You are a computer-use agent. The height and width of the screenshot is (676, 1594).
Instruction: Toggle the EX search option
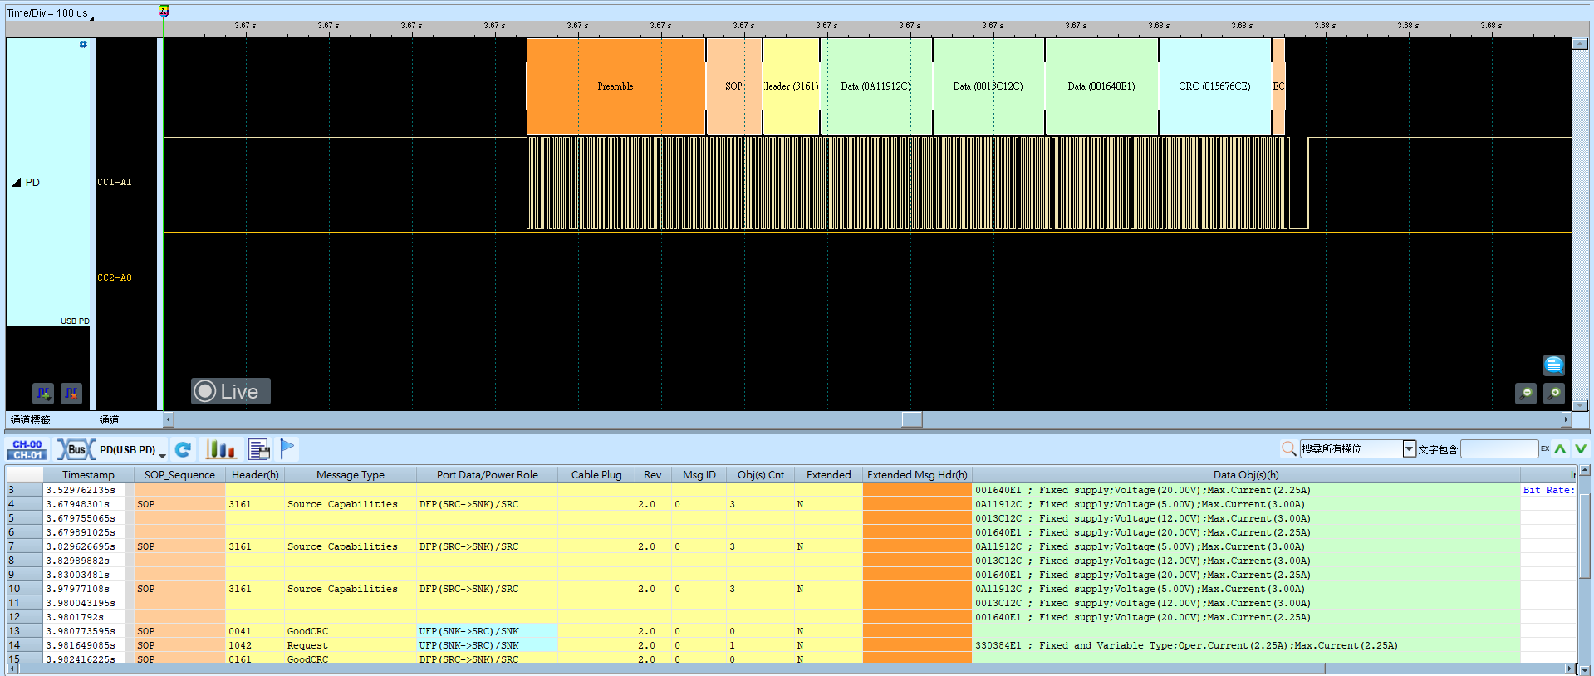(x=1545, y=448)
